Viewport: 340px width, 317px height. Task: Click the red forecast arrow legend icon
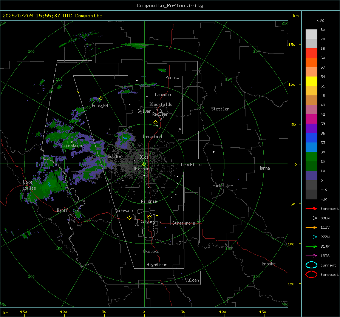(x=311, y=208)
